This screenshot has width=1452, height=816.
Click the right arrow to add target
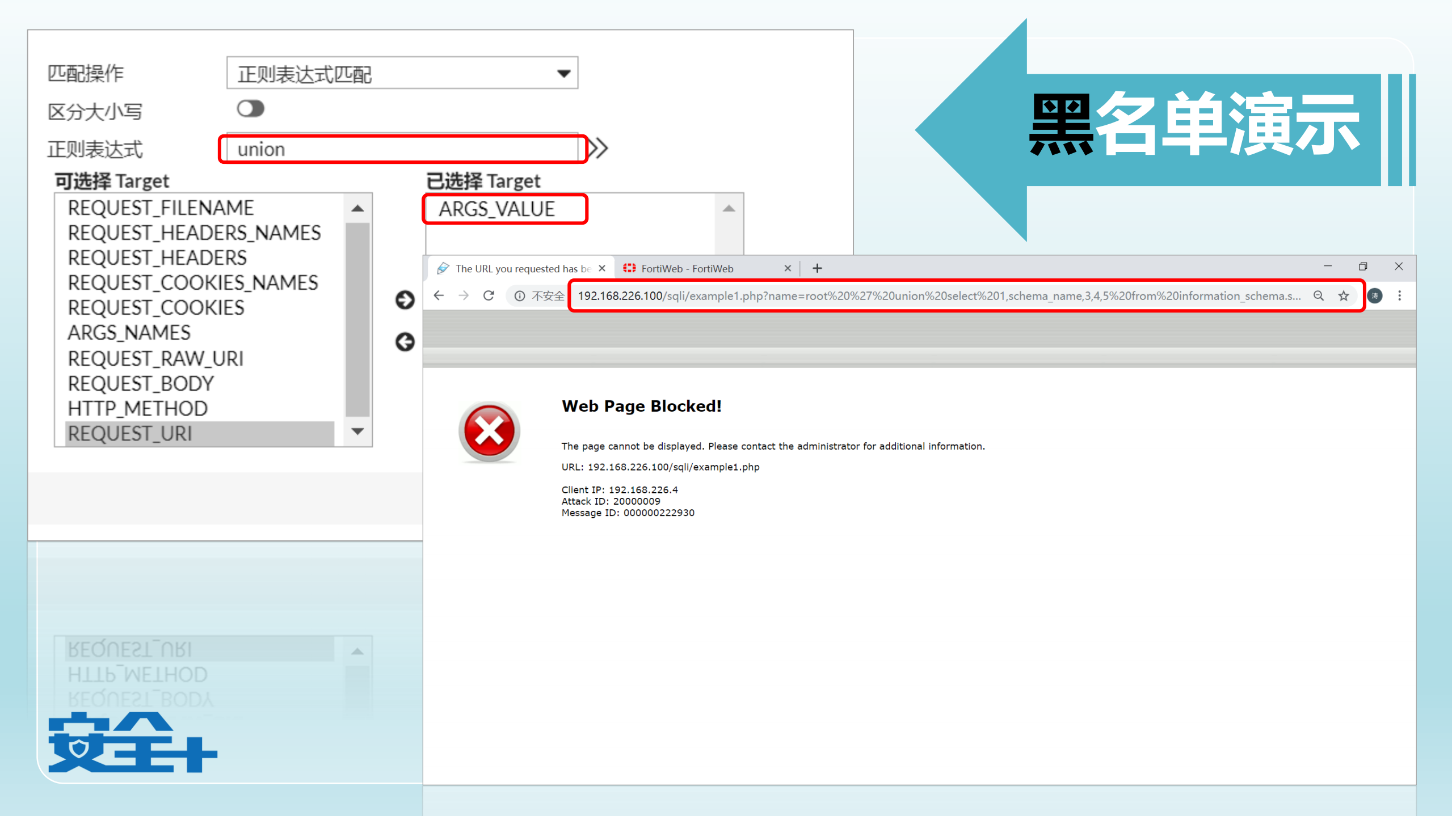point(405,299)
